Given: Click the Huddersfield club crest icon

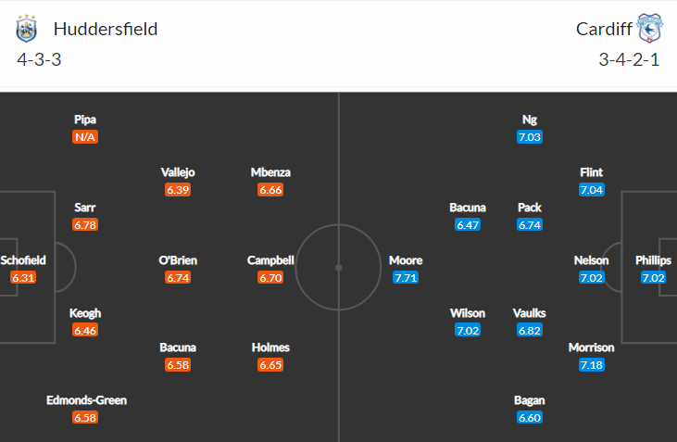Looking at the screenshot, I should [26, 29].
